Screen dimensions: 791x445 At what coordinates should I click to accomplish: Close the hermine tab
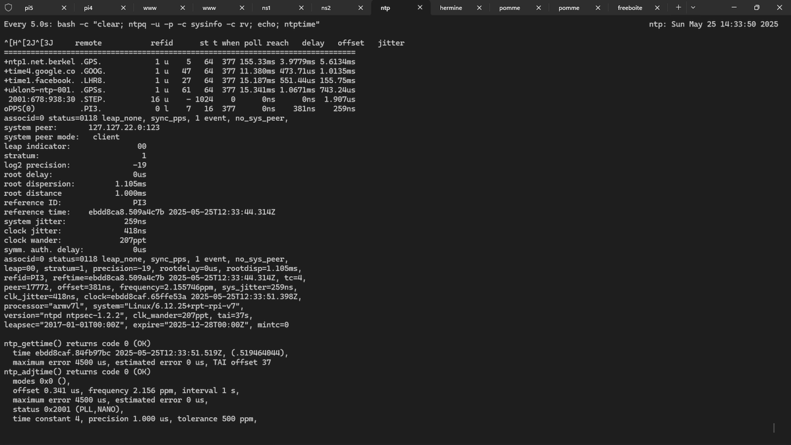479,7
